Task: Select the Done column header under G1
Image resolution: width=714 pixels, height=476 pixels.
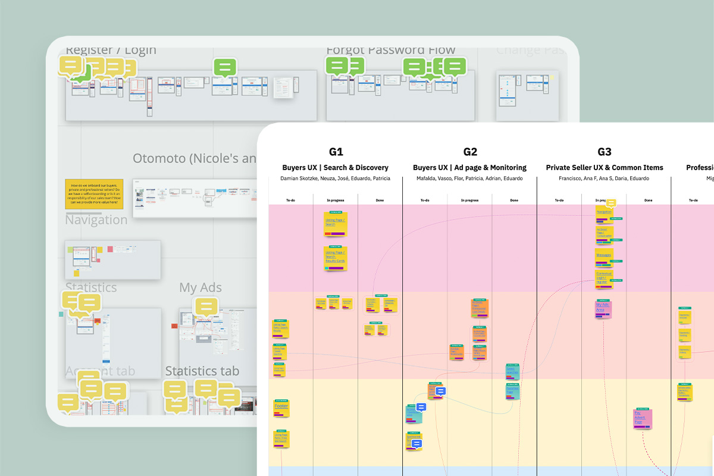Action: (380, 201)
